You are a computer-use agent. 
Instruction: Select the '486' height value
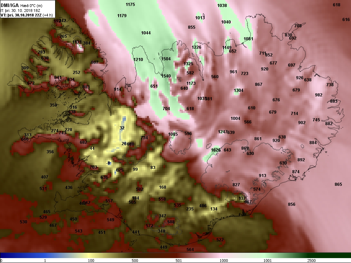pos(203,206)
